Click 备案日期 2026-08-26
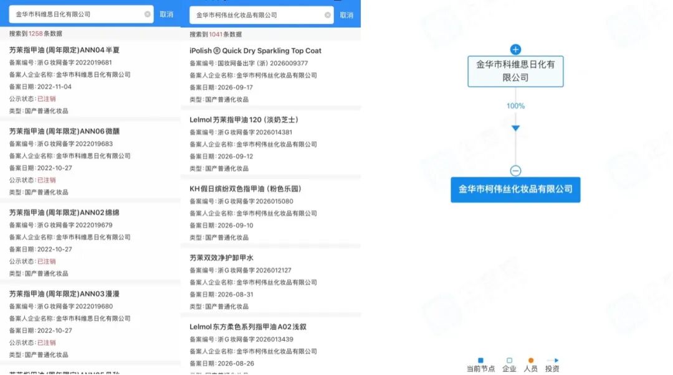The height and width of the screenshot is (375, 673). (x=221, y=363)
